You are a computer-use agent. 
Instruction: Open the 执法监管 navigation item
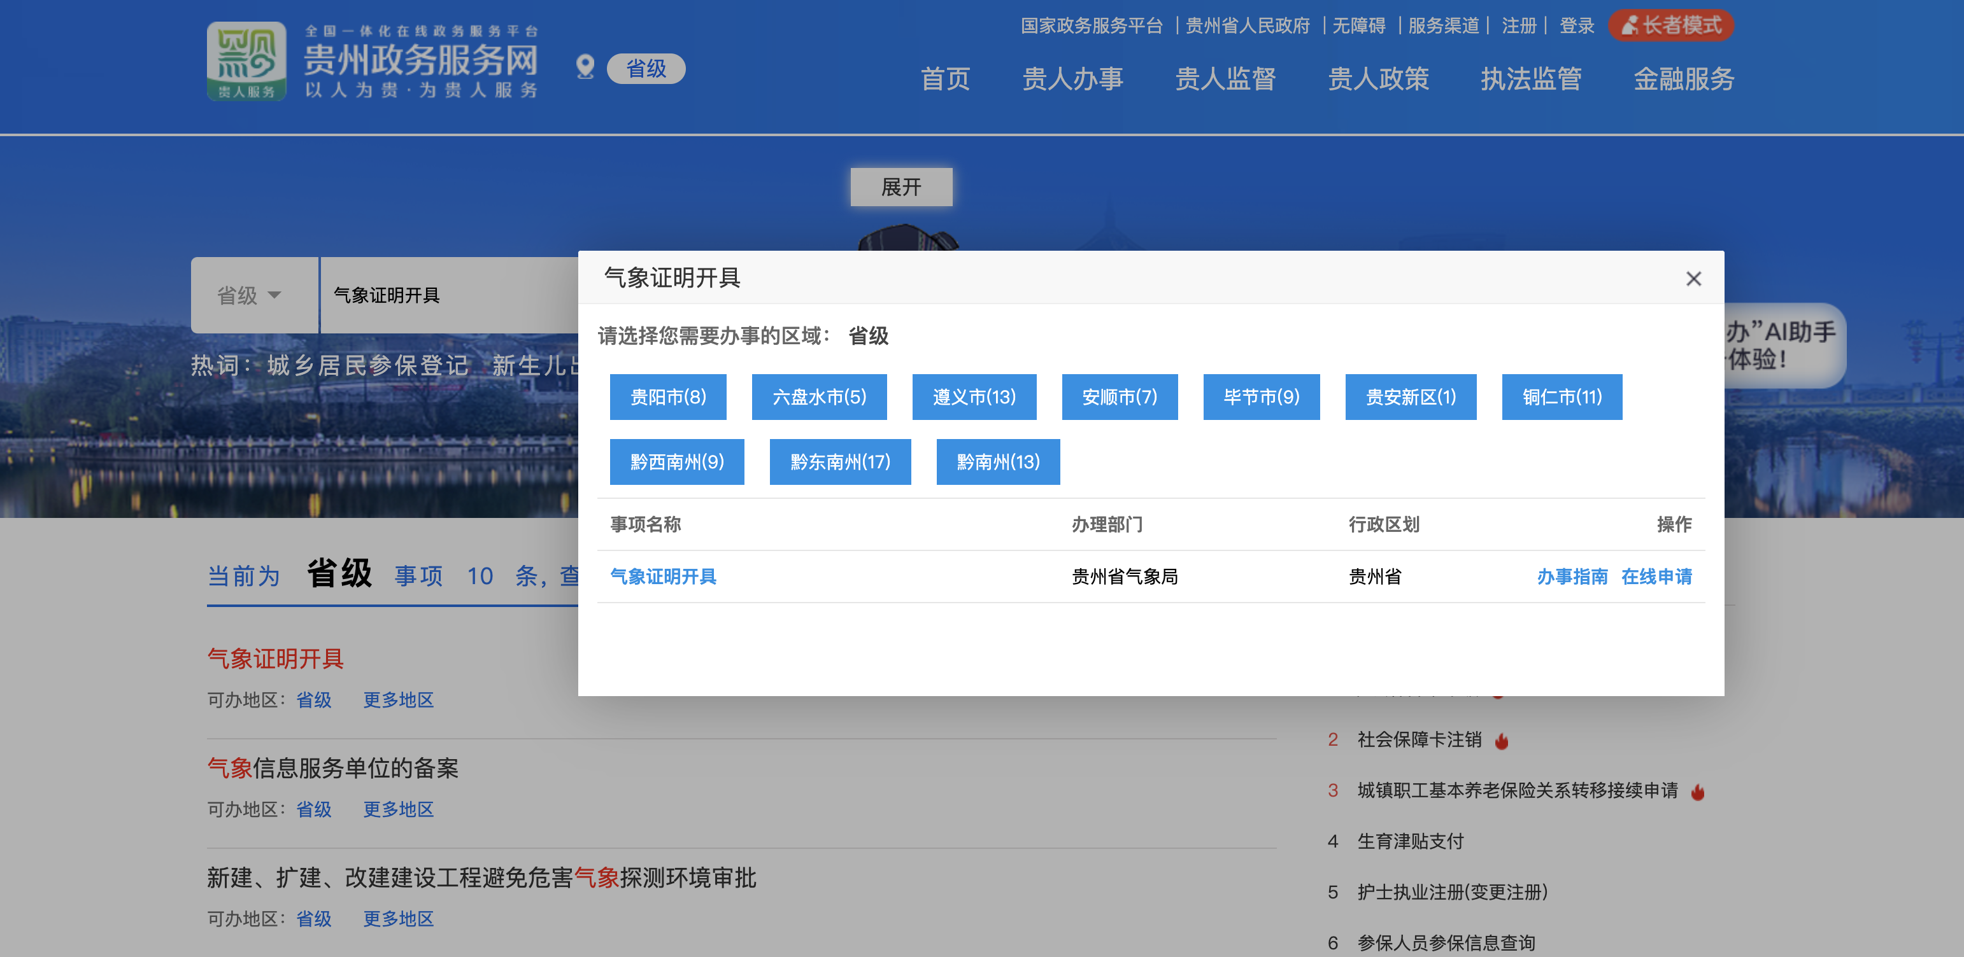pyautogui.click(x=1531, y=80)
